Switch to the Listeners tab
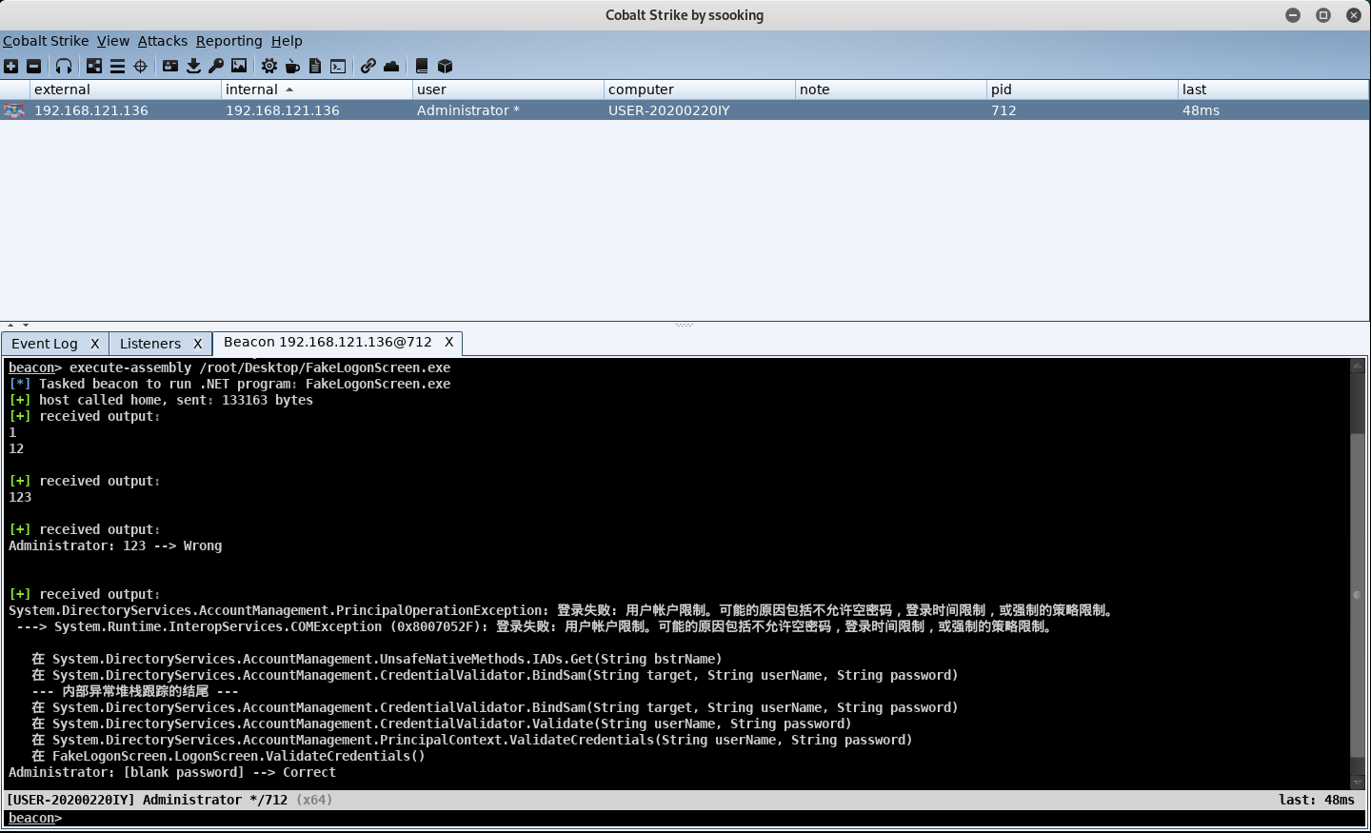The image size is (1371, 833). coord(150,344)
